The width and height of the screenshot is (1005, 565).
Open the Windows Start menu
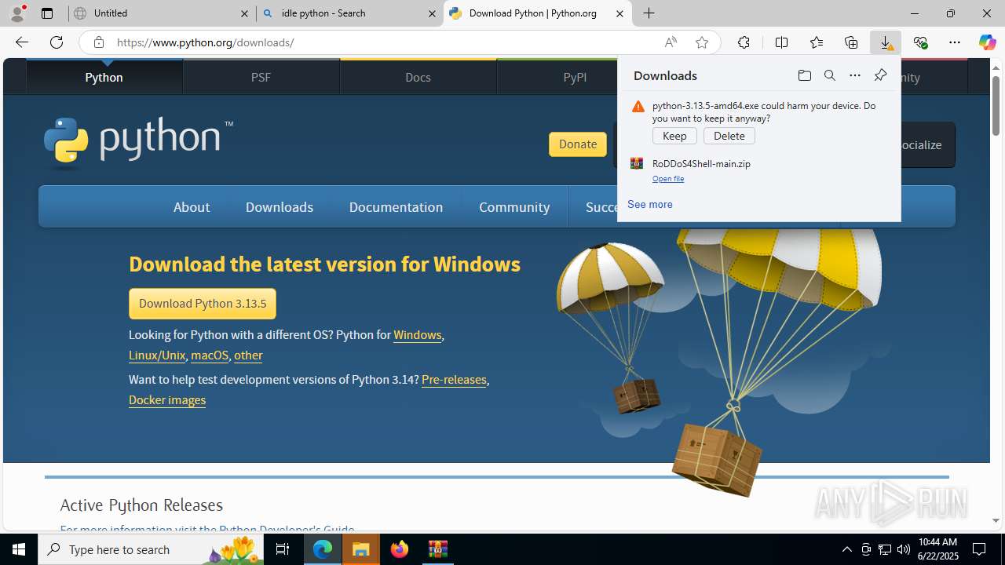click(19, 549)
